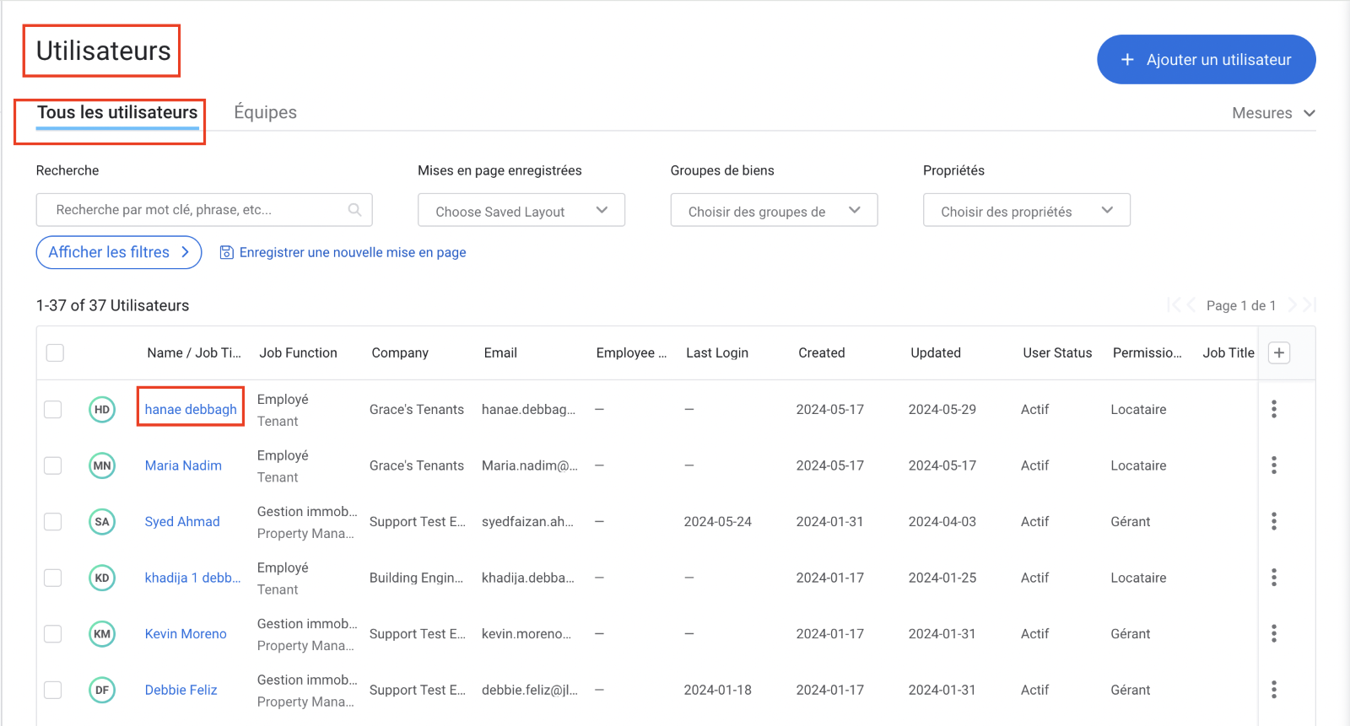This screenshot has height=726, width=1350.
Task: Expand the Choisir des propriétés dropdown
Action: [1026, 211]
